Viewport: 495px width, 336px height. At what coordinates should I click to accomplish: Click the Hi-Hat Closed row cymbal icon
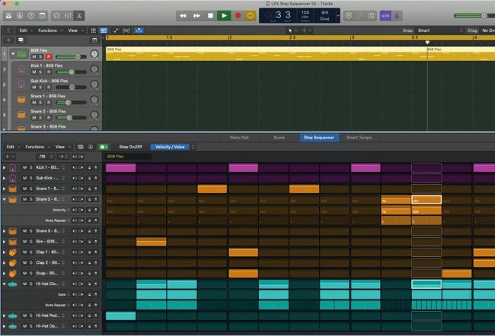pyautogui.click(x=13, y=284)
